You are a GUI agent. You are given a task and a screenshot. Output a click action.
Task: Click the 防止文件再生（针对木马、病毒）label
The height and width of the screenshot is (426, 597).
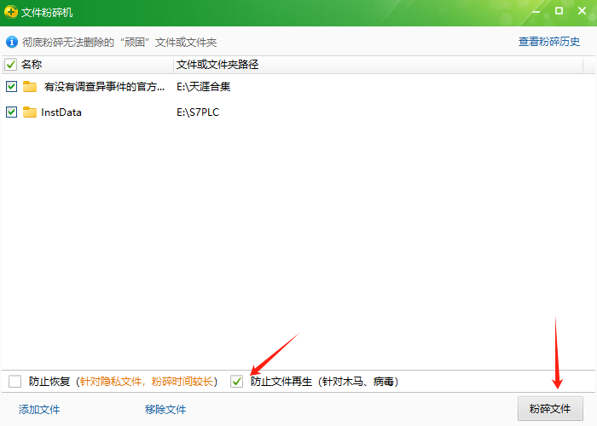tap(324, 382)
